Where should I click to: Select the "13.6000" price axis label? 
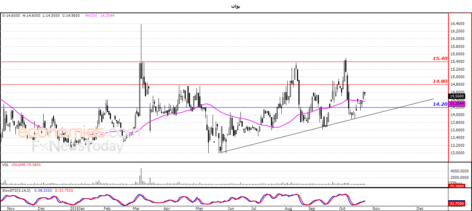point(457,130)
